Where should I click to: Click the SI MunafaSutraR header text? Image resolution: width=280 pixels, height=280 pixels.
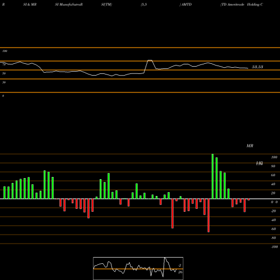[69, 4]
